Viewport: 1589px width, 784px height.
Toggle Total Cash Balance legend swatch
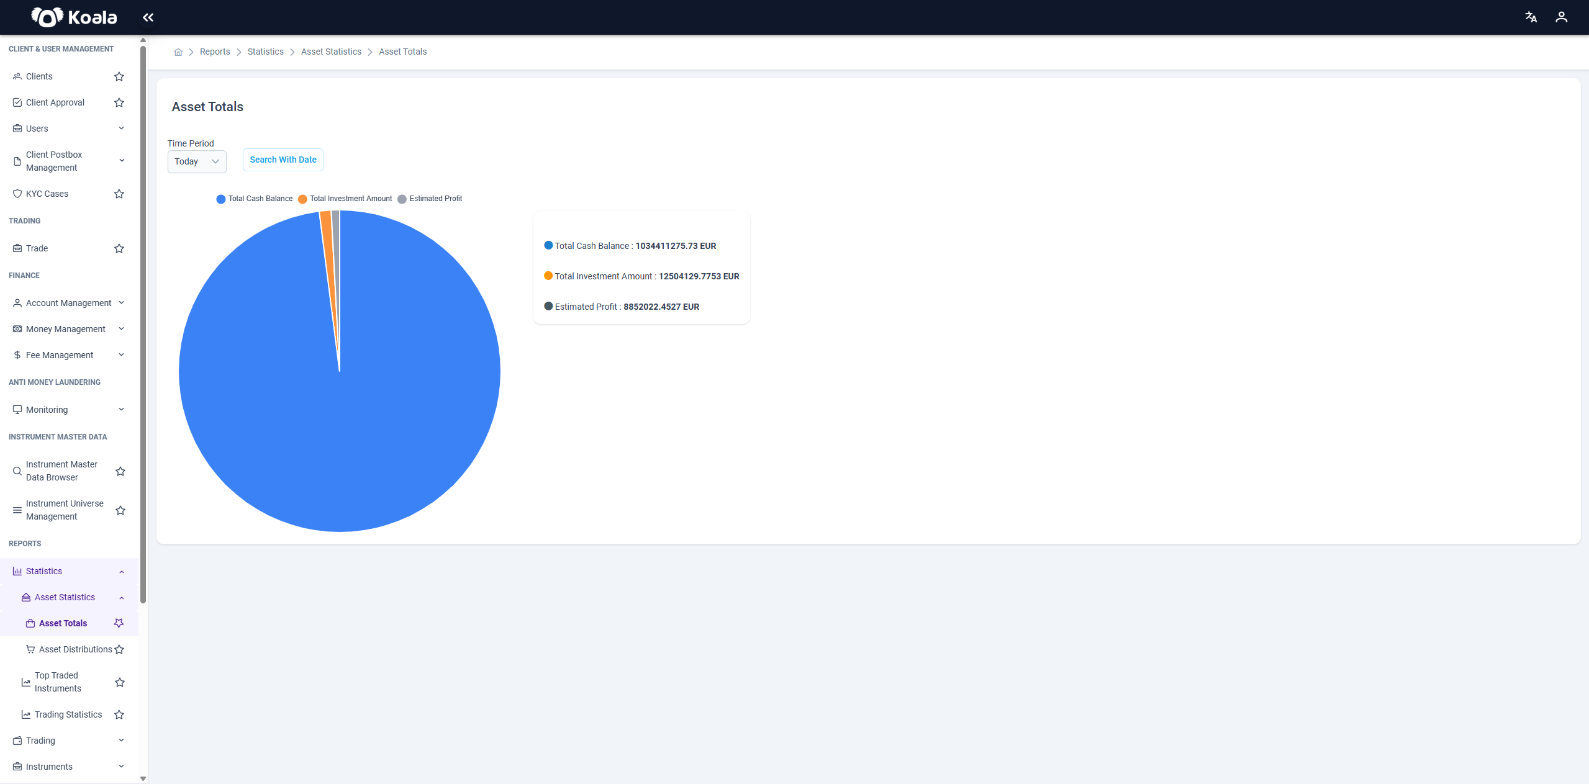220,199
